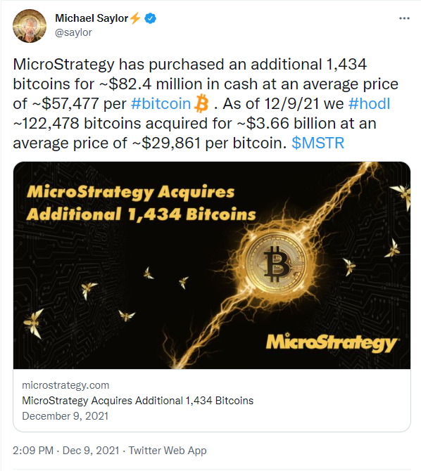
Task: Click the image headline Acquires Additional 1,434 Bitcoins
Action: coord(141,203)
